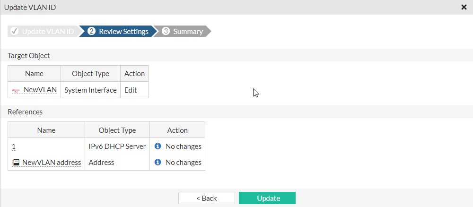Open the NewVLAN link under Target Object

tap(40, 90)
